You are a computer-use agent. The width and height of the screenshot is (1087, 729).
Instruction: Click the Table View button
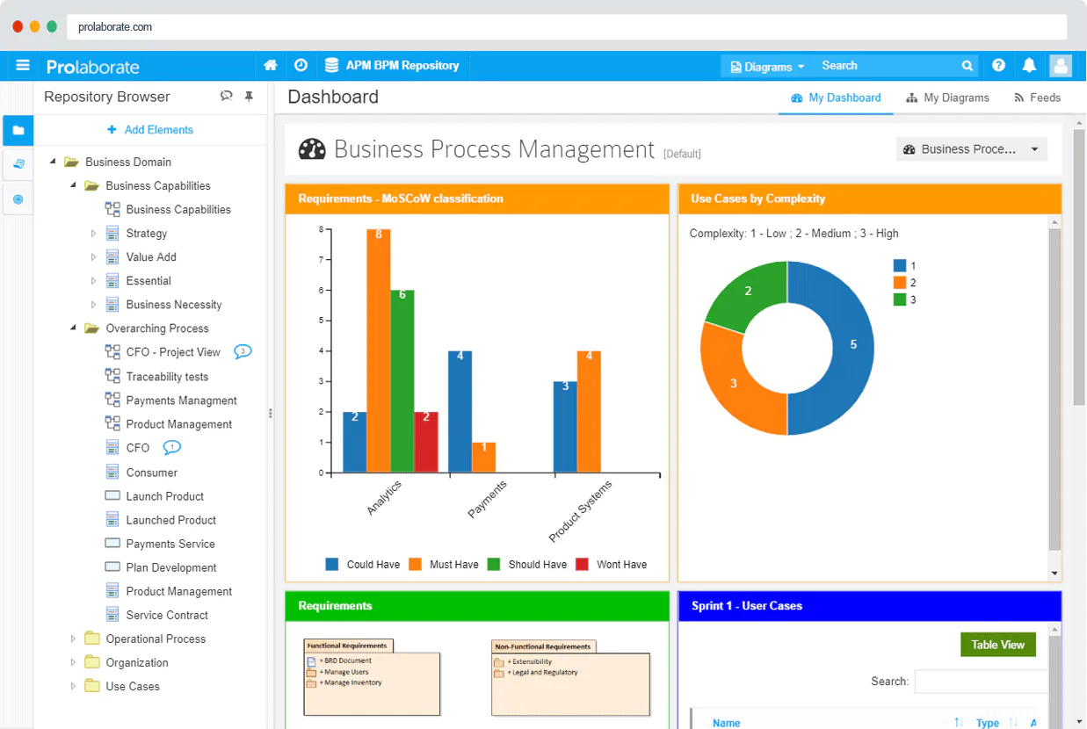point(998,645)
